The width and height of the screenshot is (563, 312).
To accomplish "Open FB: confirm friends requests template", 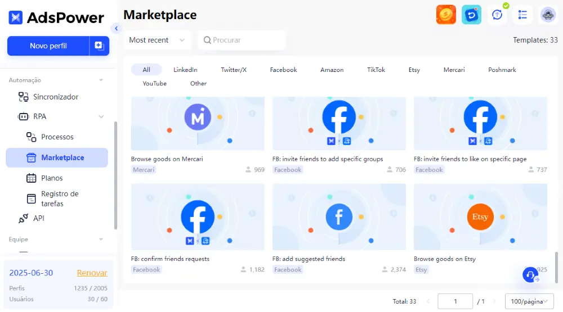I will (x=170, y=259).
